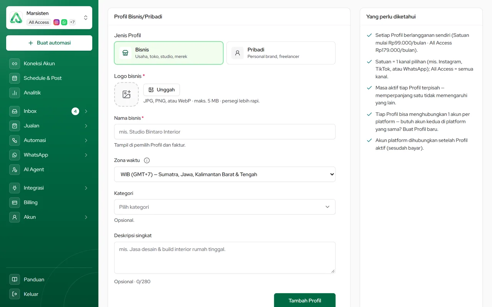Click the Automasi workflow icon

click(15, 140)
